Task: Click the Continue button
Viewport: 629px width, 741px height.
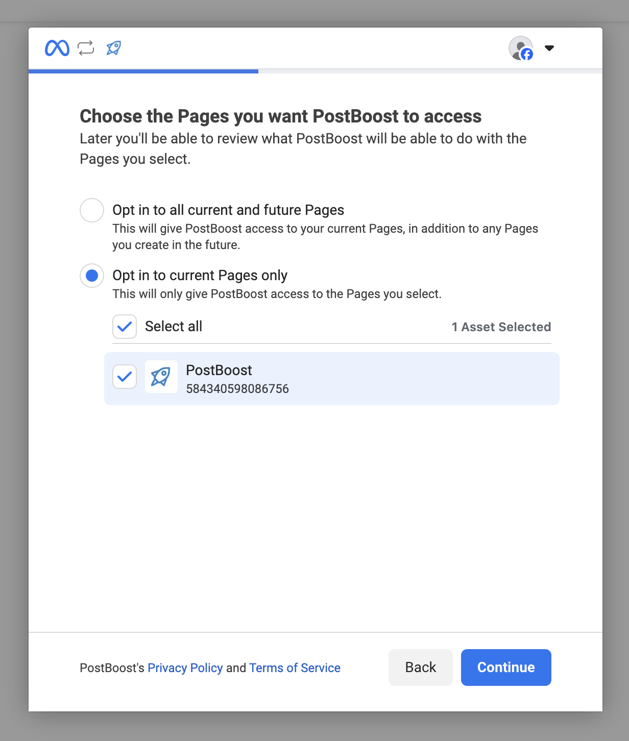Action: (x=506, y=668)
